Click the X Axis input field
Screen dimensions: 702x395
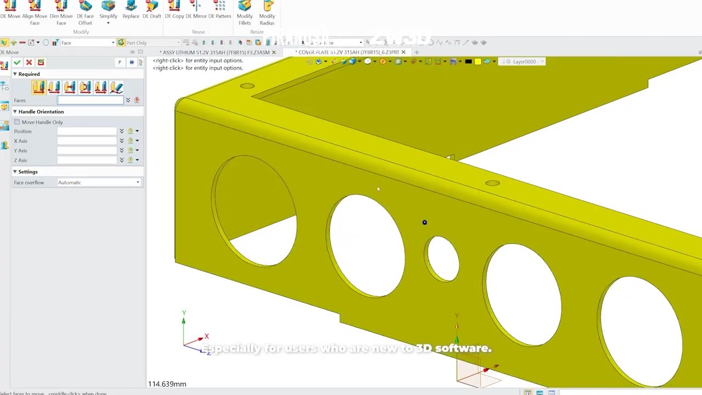pyautogui.click(x=87, y=141)
